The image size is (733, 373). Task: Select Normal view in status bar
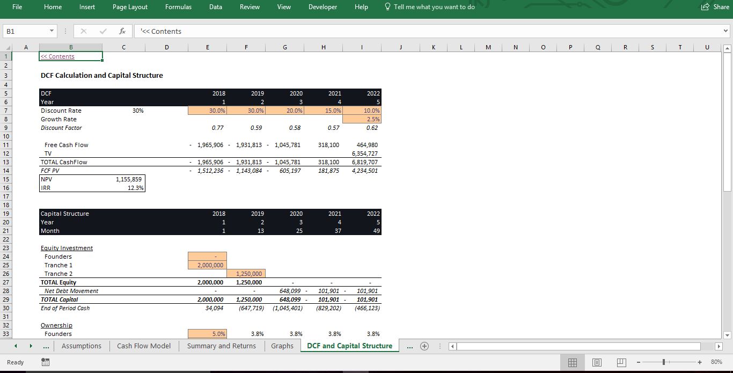[x=573, y=362]
